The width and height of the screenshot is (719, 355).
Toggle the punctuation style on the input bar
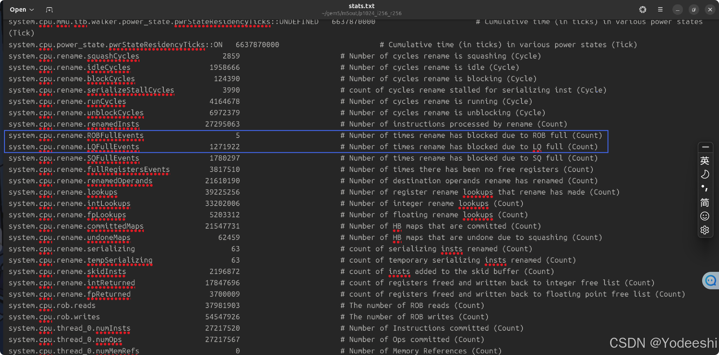(705, 188)
